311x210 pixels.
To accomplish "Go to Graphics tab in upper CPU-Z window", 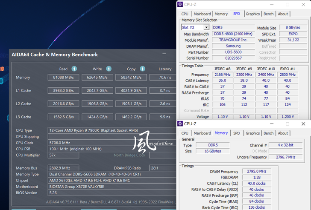I will tap(252, 14).
